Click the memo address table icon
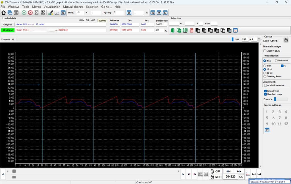This screenshot has height=184, width=291. click(267, 130)
